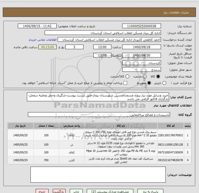Click the delivery city field سنندج

[142, 70]
